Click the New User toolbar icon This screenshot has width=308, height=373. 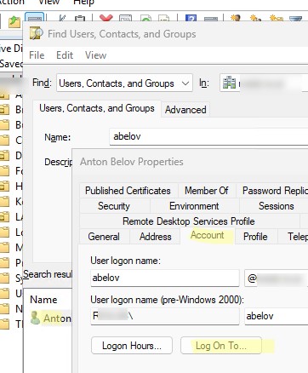click(236, 19)
